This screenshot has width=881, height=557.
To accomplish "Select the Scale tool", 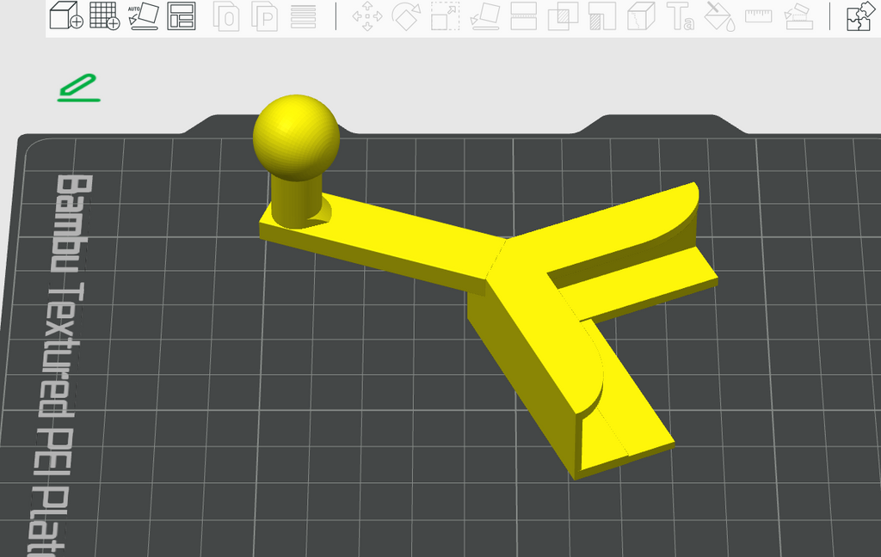I will [x=445, y=15].
